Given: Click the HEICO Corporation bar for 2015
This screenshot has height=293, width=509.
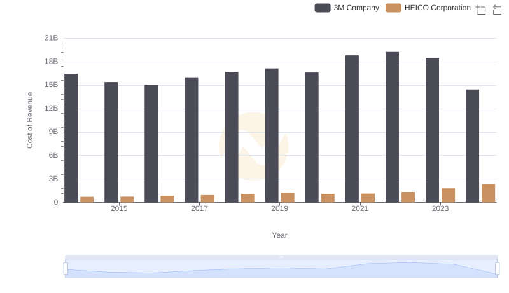Looking at the screenshot, I should coord(127,200).
